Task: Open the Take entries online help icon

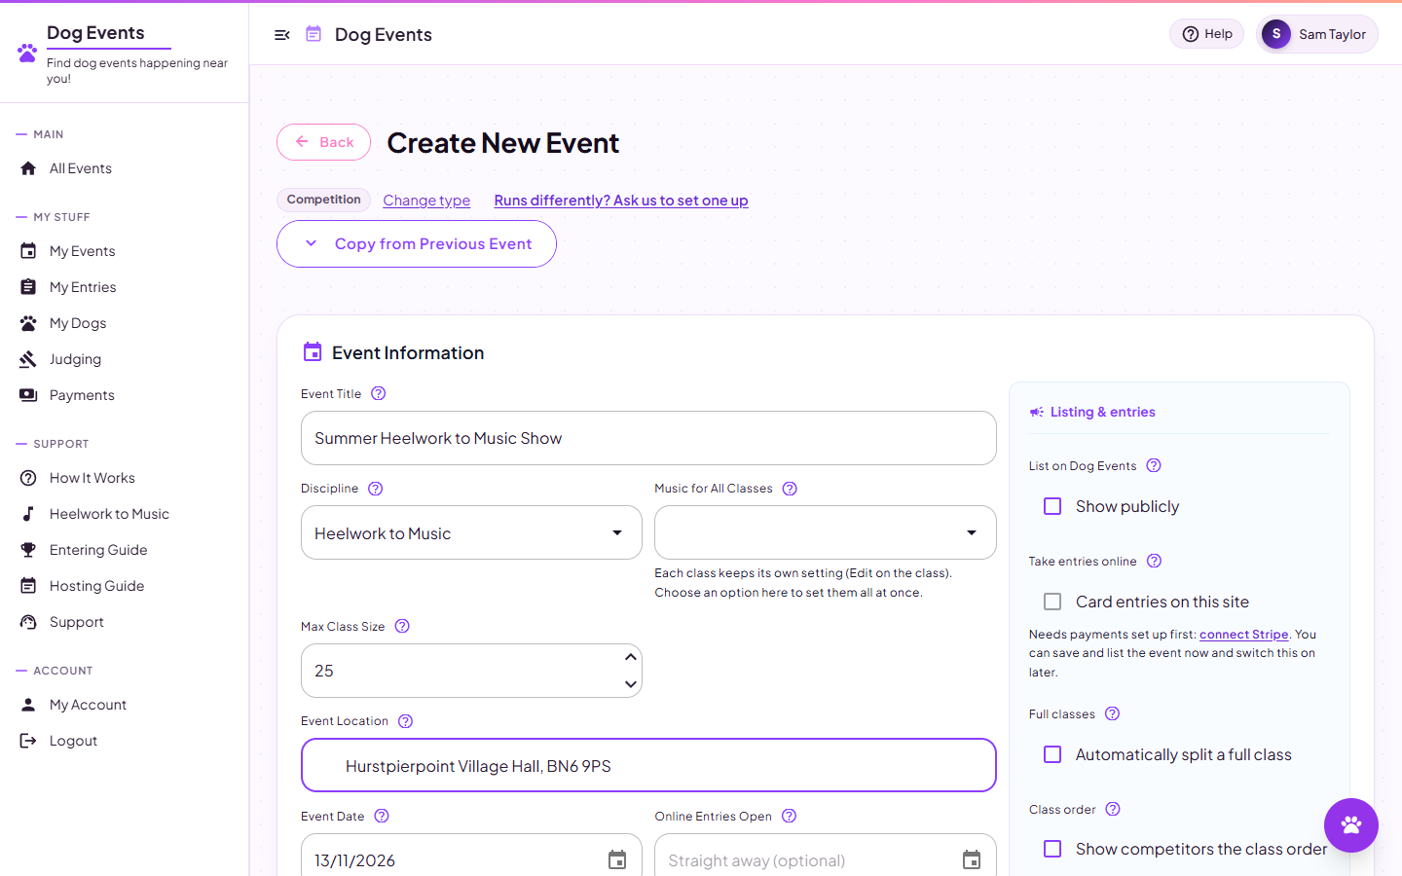Action: click(1154, 561)
